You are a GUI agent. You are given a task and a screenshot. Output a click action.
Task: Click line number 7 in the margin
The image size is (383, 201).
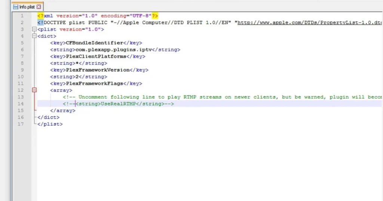point(22,57)
